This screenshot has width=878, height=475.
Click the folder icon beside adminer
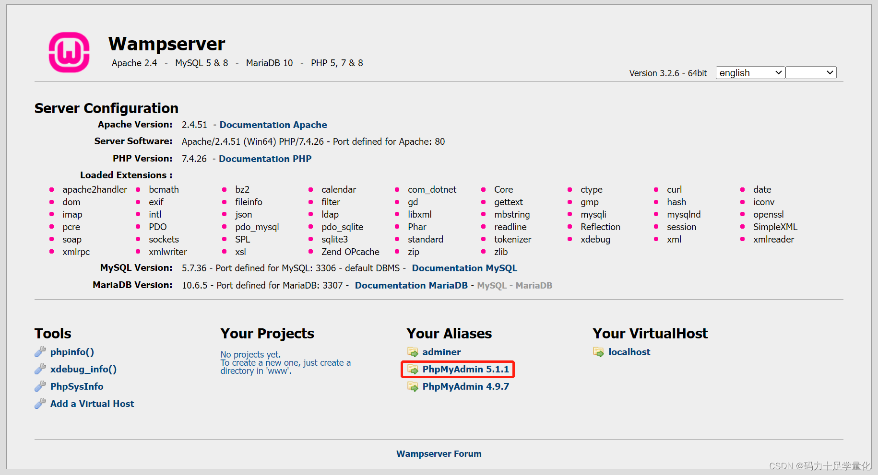[413, 352]
